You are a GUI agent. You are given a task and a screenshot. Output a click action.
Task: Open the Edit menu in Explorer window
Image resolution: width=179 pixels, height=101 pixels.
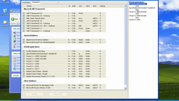click(x=17, y=15)
